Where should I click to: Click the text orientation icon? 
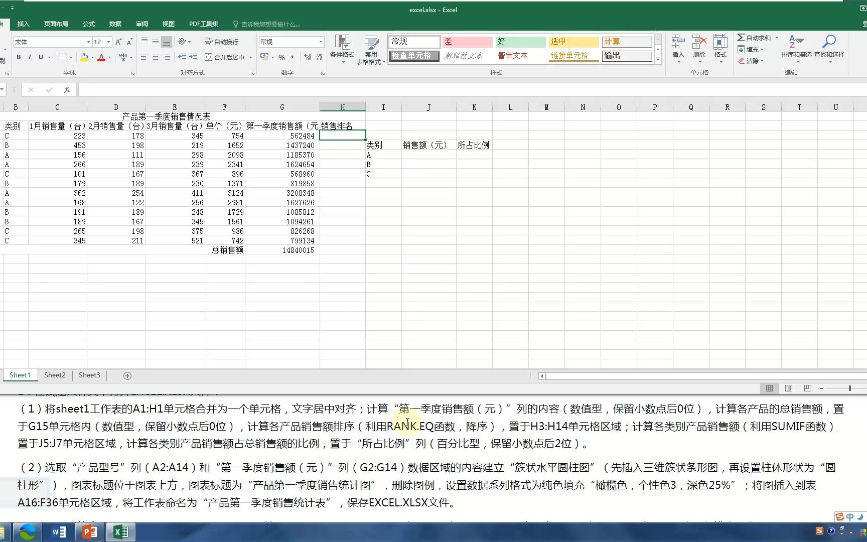click(182, 42)
